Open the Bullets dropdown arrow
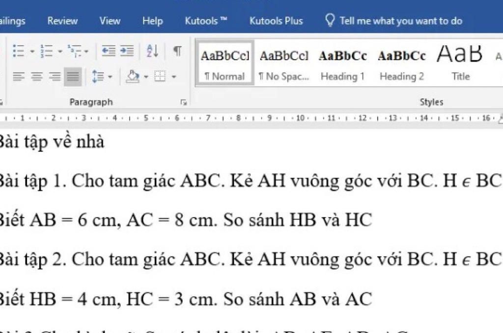503x333 pixels. coord(32,51)
